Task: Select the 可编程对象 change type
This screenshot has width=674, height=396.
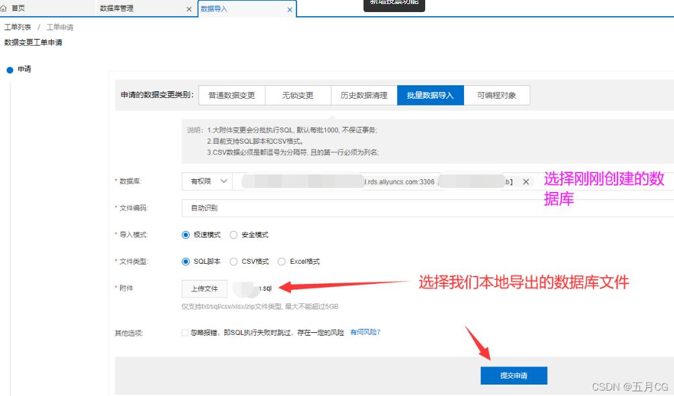Action: (x=496, y=95)
